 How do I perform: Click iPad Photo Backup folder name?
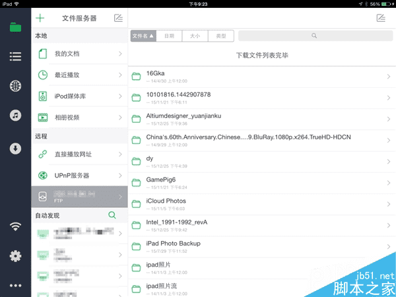[x=173, y=244]
